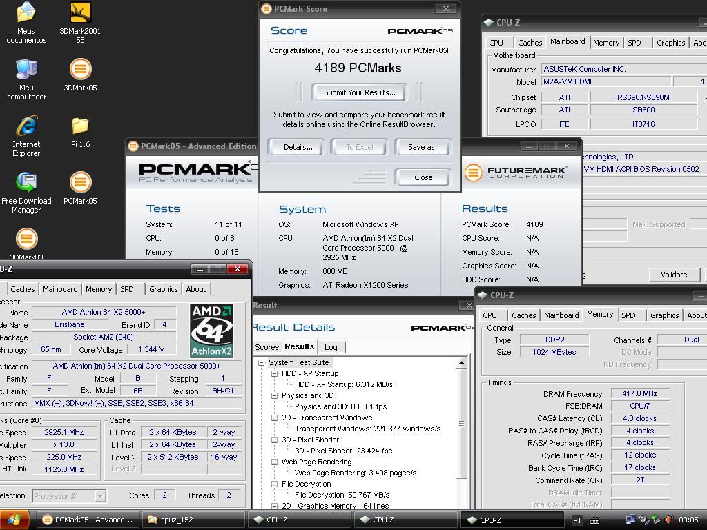Screen dimensions: 707x530
Task: Click Close button in PCMark Score dialog
Action: [x=423, y=177]
